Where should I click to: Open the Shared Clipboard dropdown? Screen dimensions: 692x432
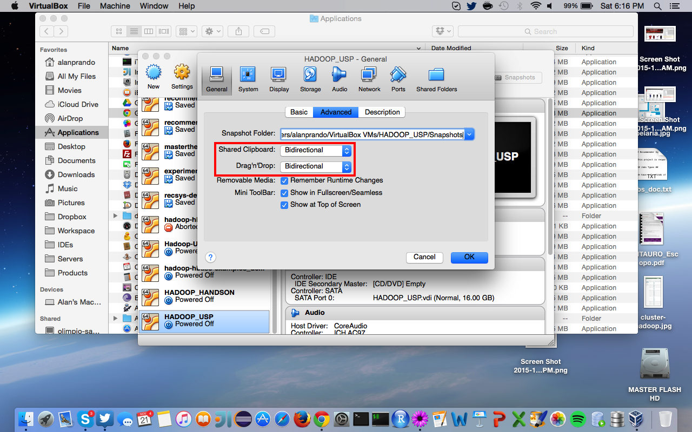(x=316, y=150)
